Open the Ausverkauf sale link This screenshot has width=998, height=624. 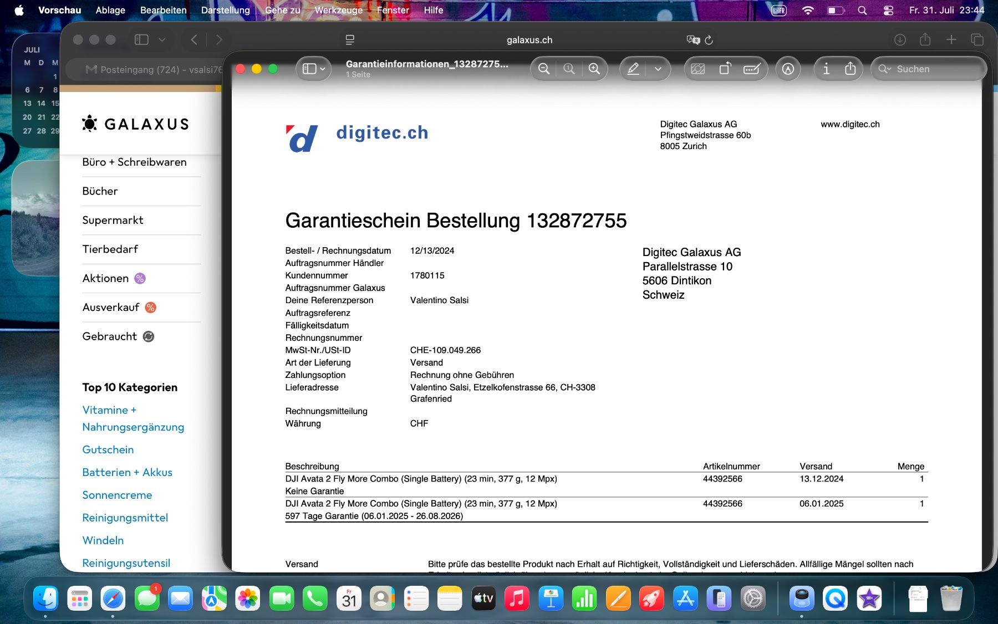[x=119, y=307]
